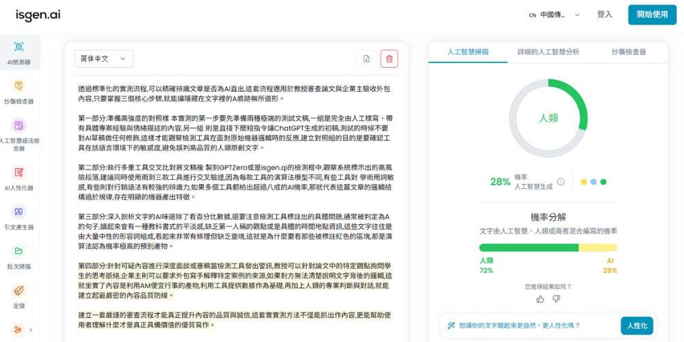Image resolution: width=684 pixels, height=342 pixels.
Task: Switch to the 抄襲檢查器 tab
Action: tap(629, 52)
